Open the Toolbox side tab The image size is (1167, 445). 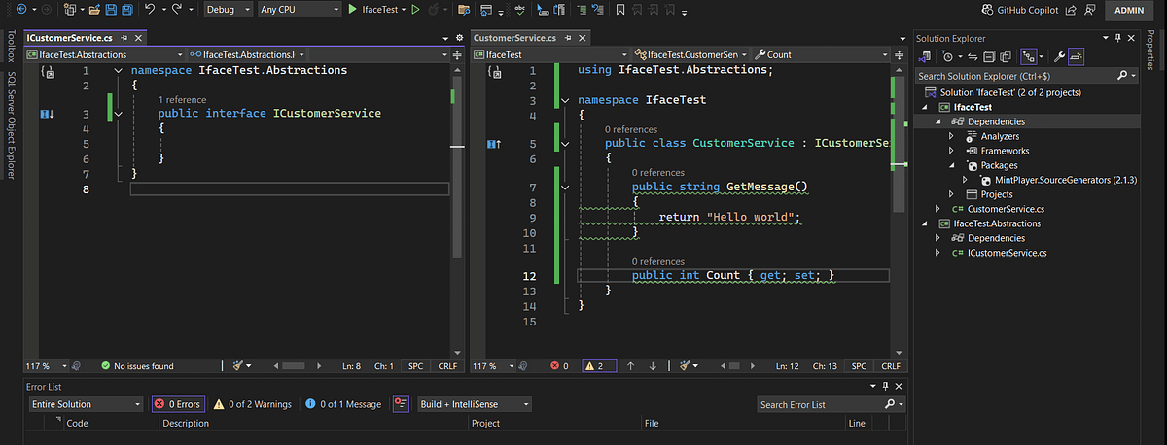coord(11,45)
